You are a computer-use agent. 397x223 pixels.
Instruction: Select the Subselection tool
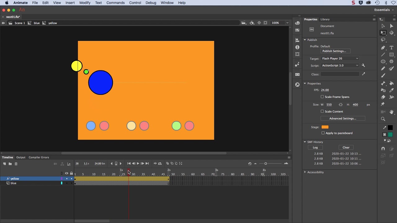coord(391,26)
